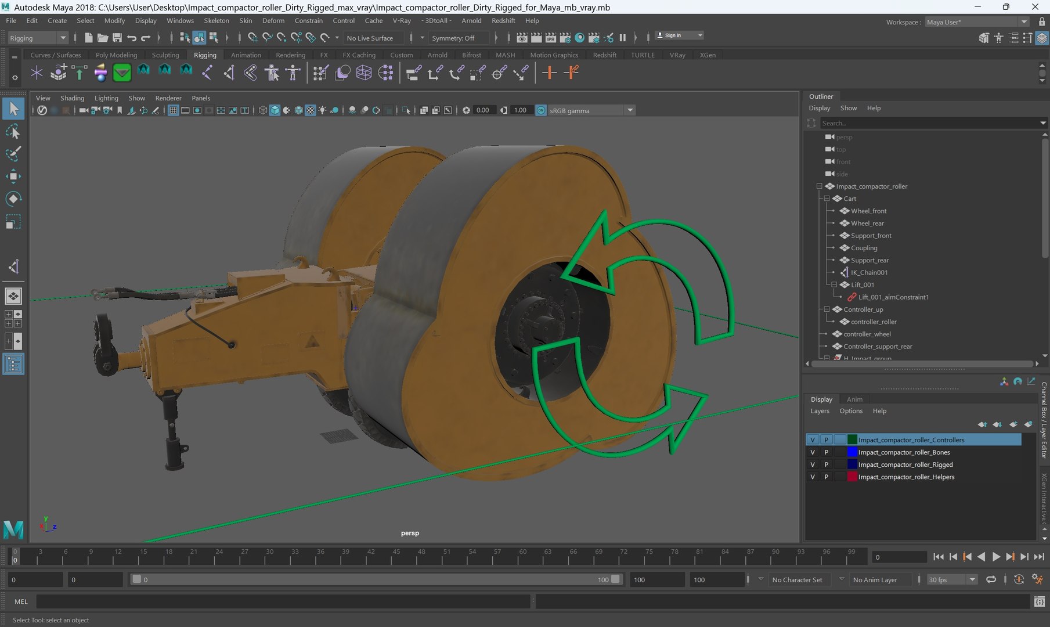The image size is (1050, 627).
Task: Collapse the Controller_up node
Action: [x=827, y=309]
